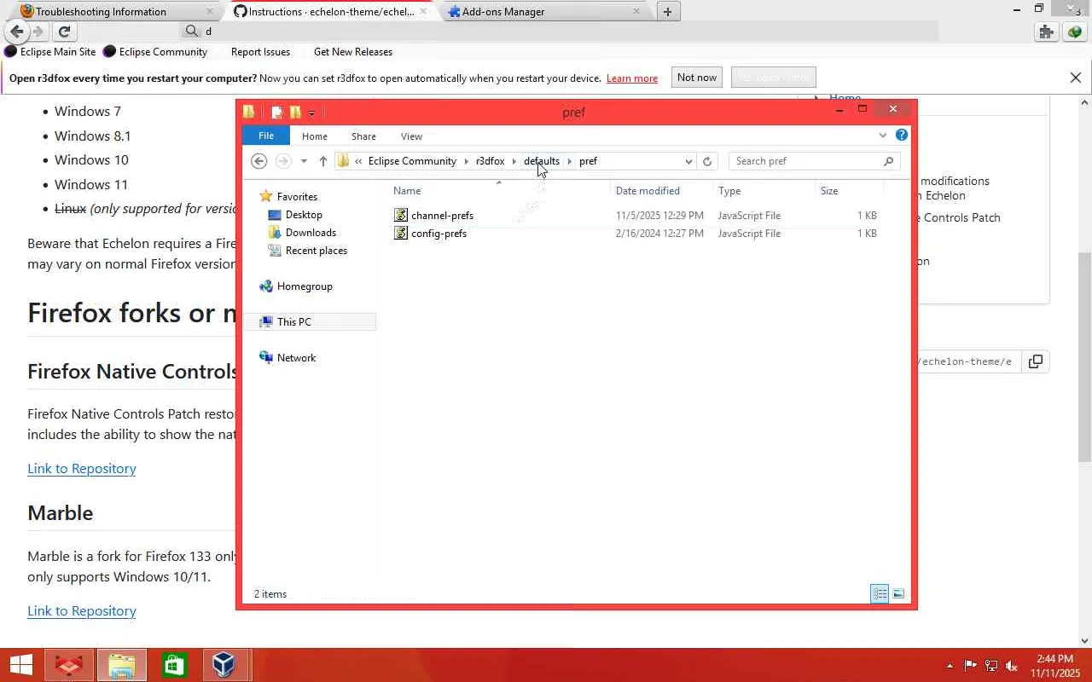This screenshot has width=1092, height=682.
Task: Click Properties icon in Explorer quick access toolbar
Action: coord(276,112)
